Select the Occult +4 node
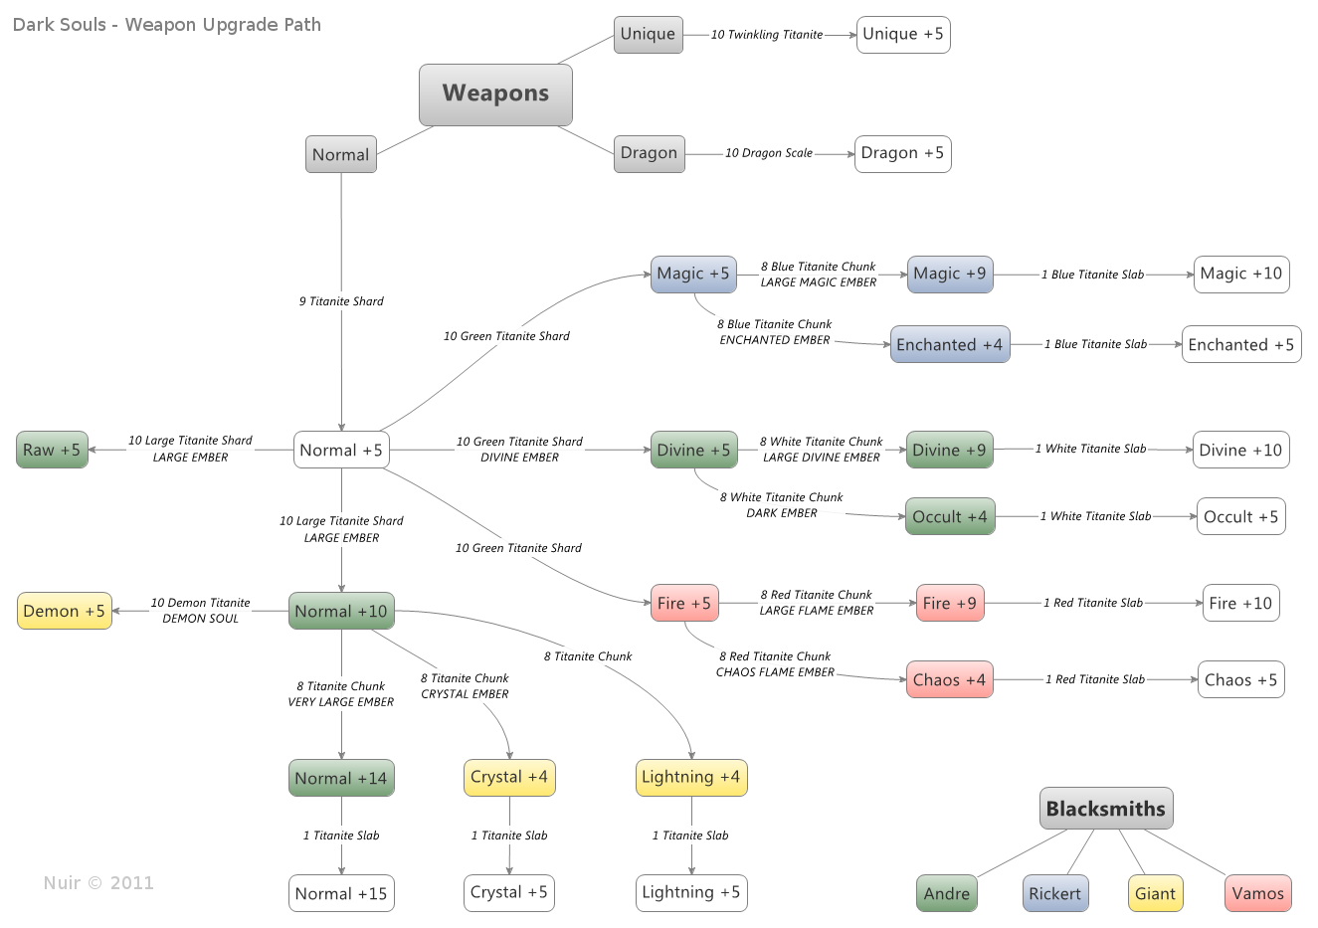The width and height of the screenshot is (1318, 928). [950, 516]
